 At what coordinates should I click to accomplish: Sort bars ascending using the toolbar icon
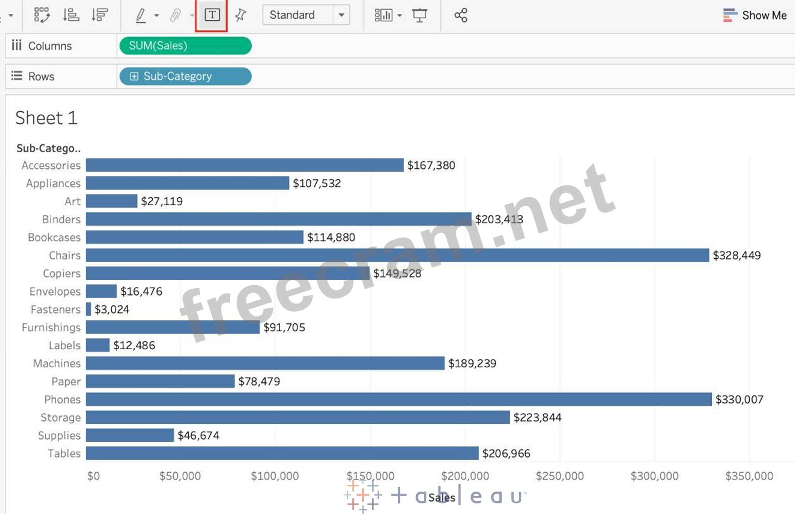point(71,15)
